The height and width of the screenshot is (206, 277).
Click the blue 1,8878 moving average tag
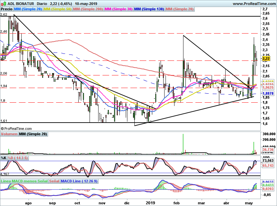click(x=268, y=93)
